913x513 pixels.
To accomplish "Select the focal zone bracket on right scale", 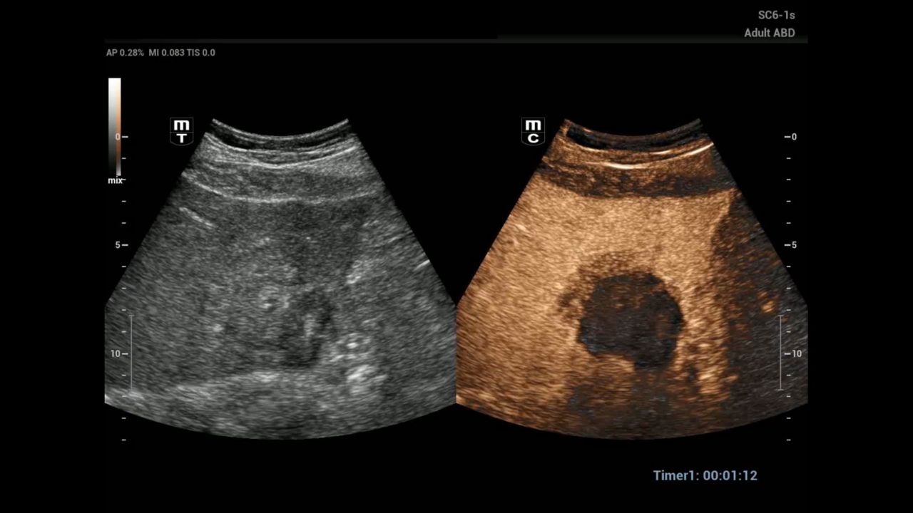I will pos(781,353).
